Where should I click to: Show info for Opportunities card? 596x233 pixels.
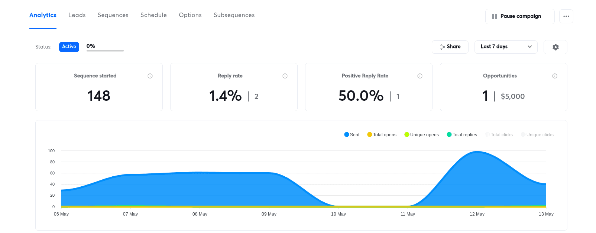(x=555, y=76)
